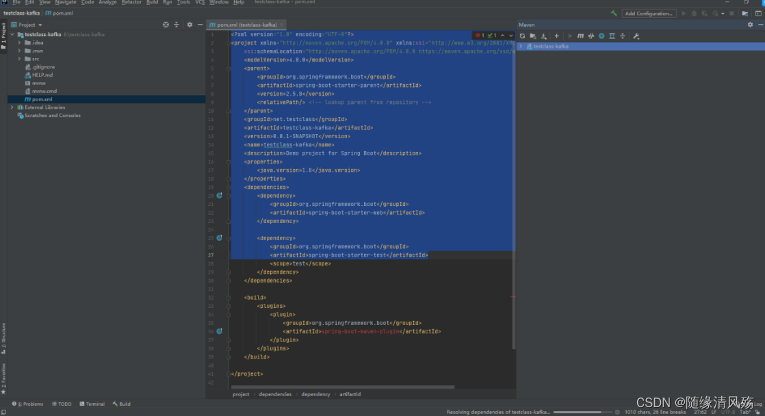The height and width of the screenshot is (416, 765).
Task: Hide the Maven tool window
Action: (x=761, y=25)
